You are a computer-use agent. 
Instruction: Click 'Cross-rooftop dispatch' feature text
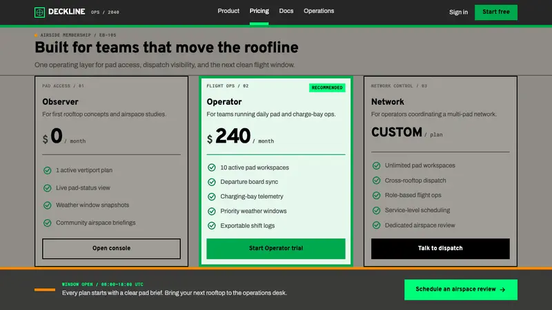(415, 180)
